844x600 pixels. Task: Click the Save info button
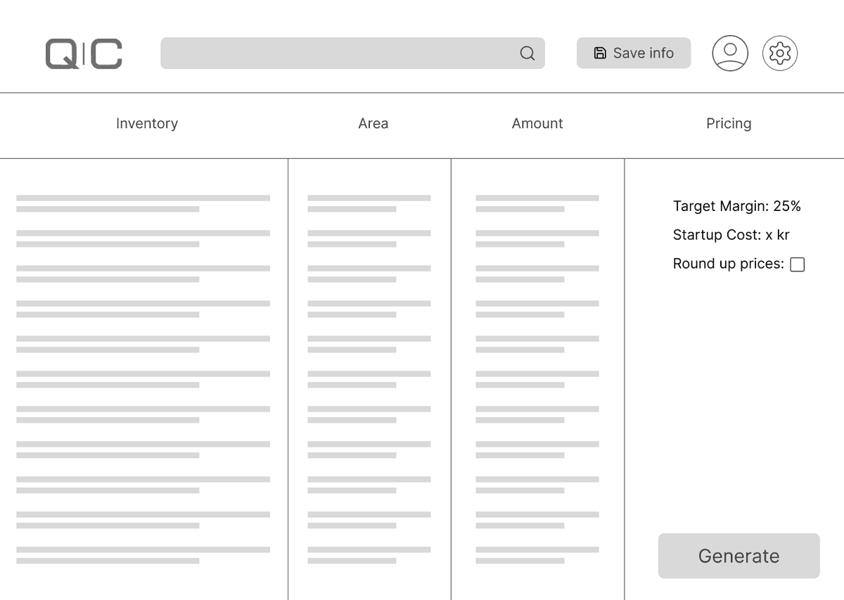coord(634,53)
